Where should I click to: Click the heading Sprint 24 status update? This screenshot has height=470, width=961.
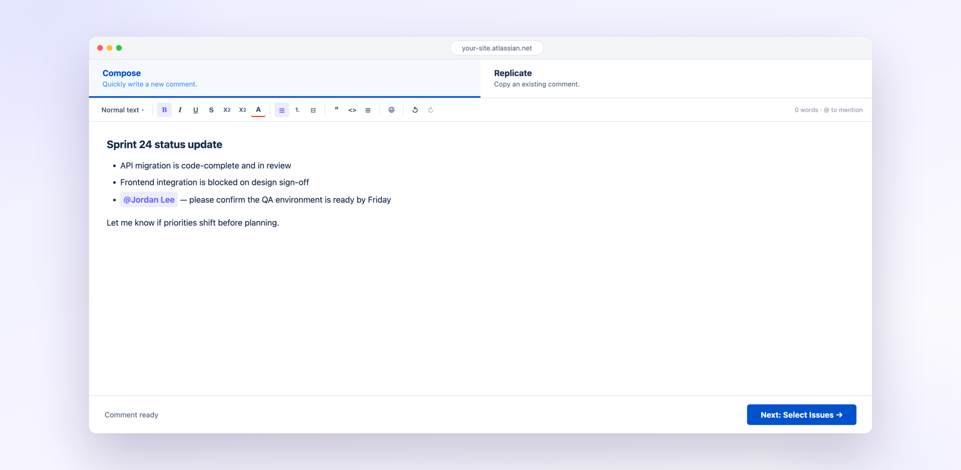pyautogui.click(x=165, y=144)
